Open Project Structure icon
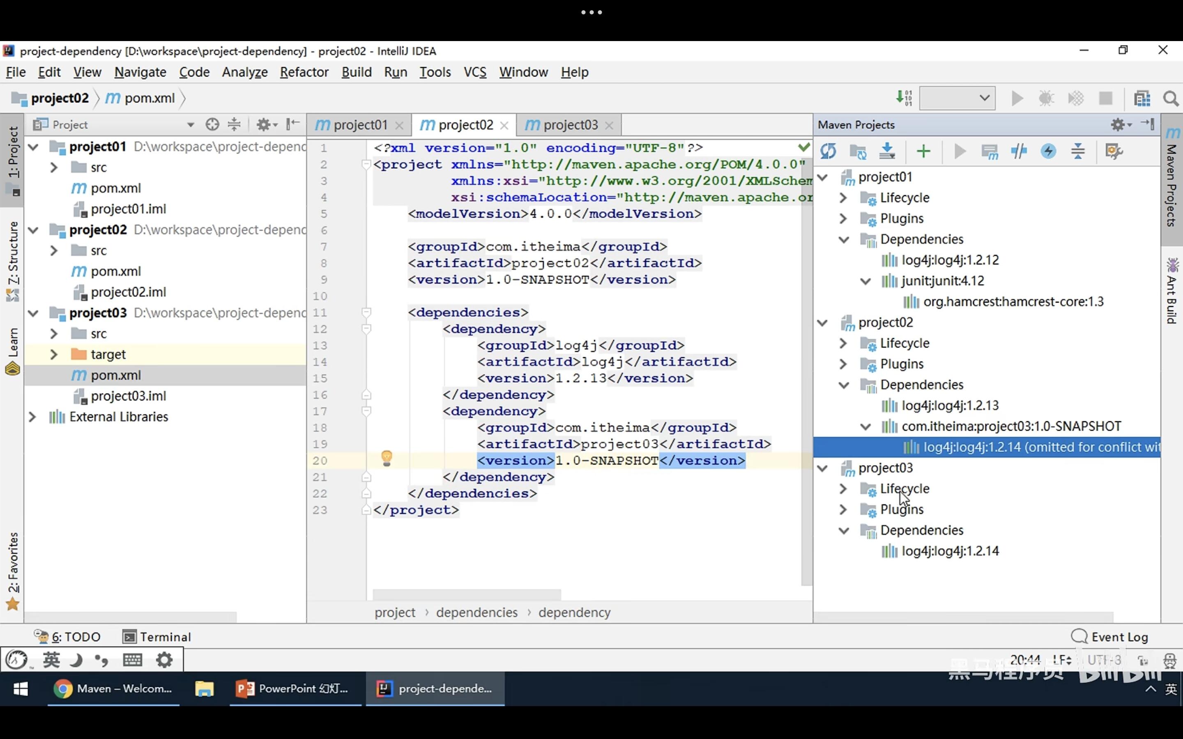 (x=1142, y=98)
